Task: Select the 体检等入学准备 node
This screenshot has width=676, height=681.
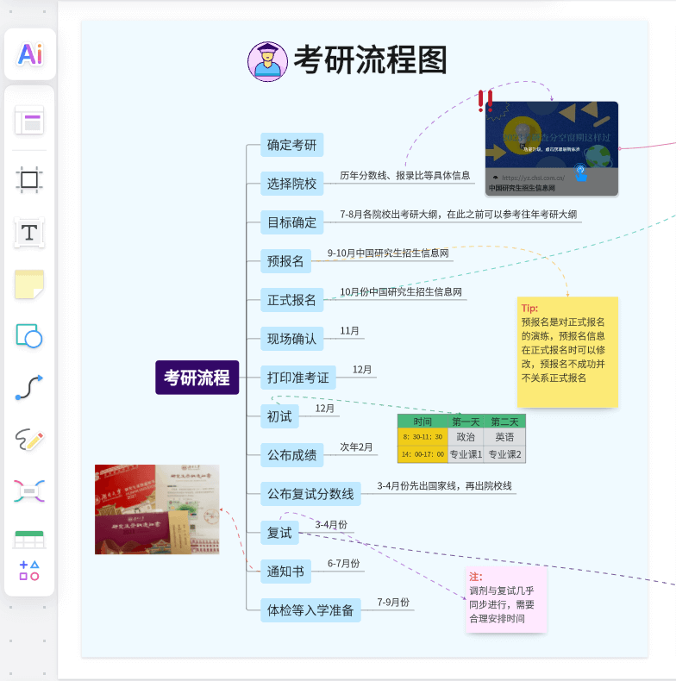Action: pyautogui.click(x=310, y=610)
